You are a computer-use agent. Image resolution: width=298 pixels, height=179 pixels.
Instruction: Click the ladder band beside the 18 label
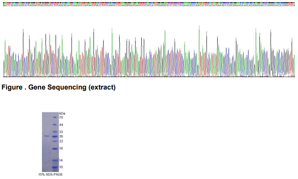tap(55, 149)
